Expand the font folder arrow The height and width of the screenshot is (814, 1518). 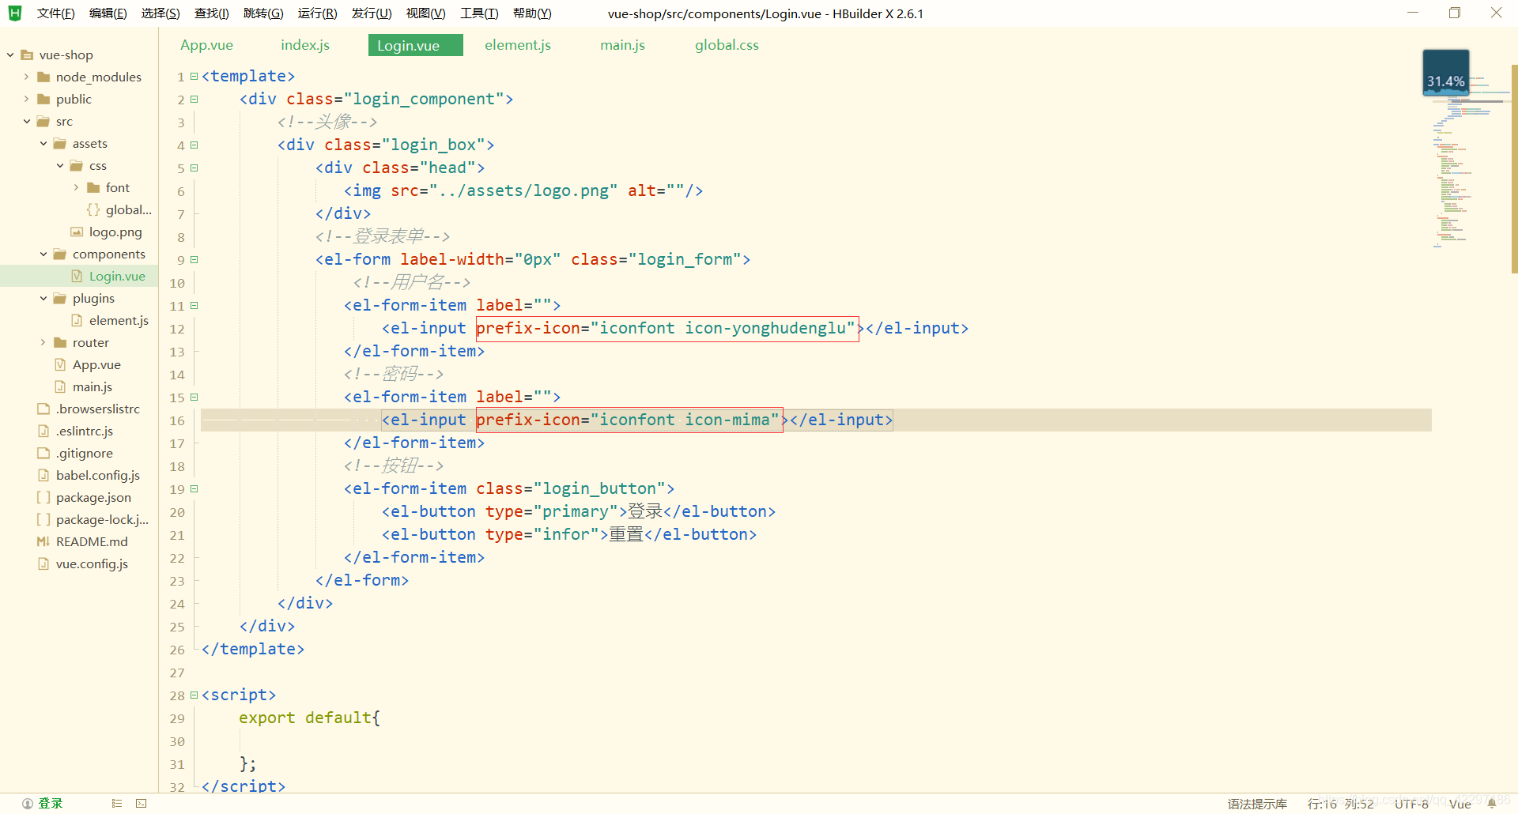pyautogui.click(x=76, y=187)
